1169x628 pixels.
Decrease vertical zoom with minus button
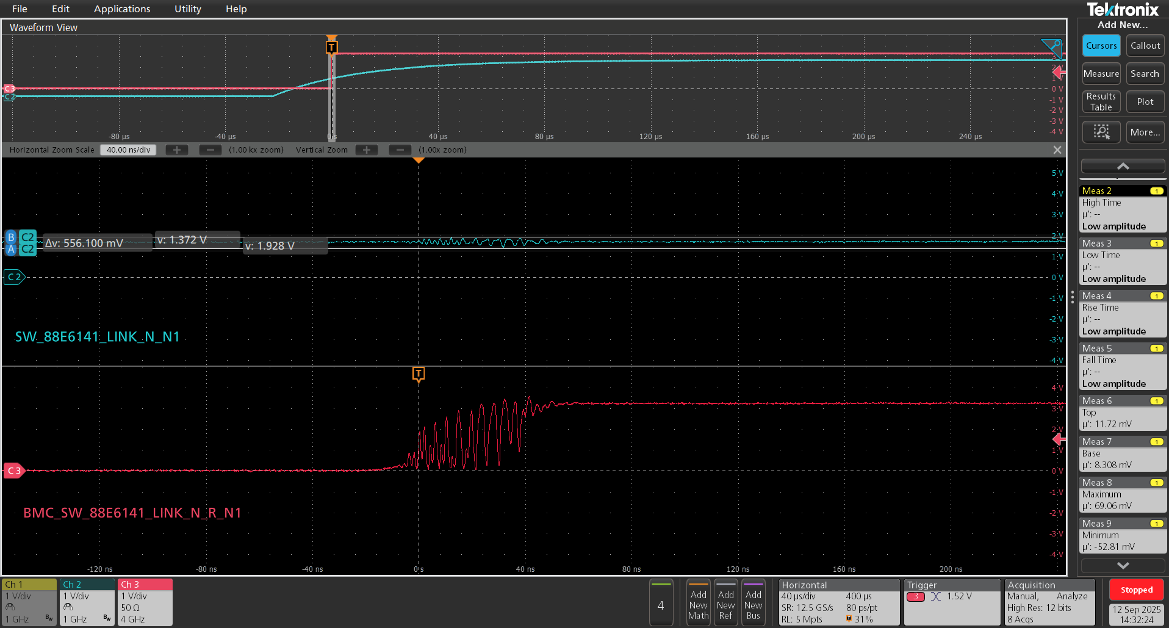(x=400, y=150)
